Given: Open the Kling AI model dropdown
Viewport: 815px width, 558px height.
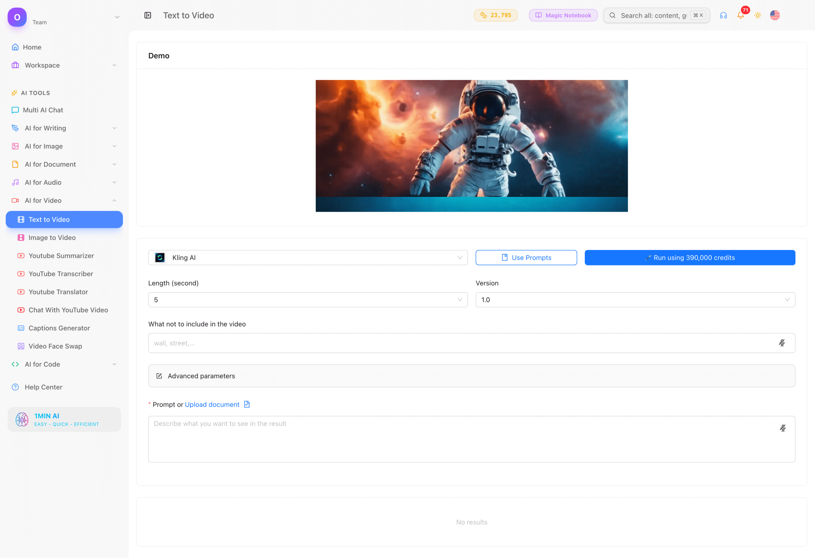Looking at the screenshot, I should (x=308, y=258).
